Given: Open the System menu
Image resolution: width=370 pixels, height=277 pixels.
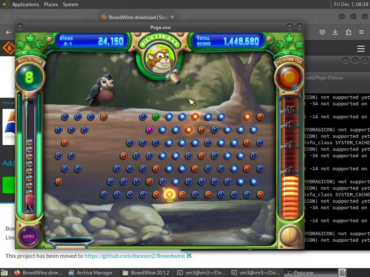Looking at the screenshot, I should tap(70, 4).
